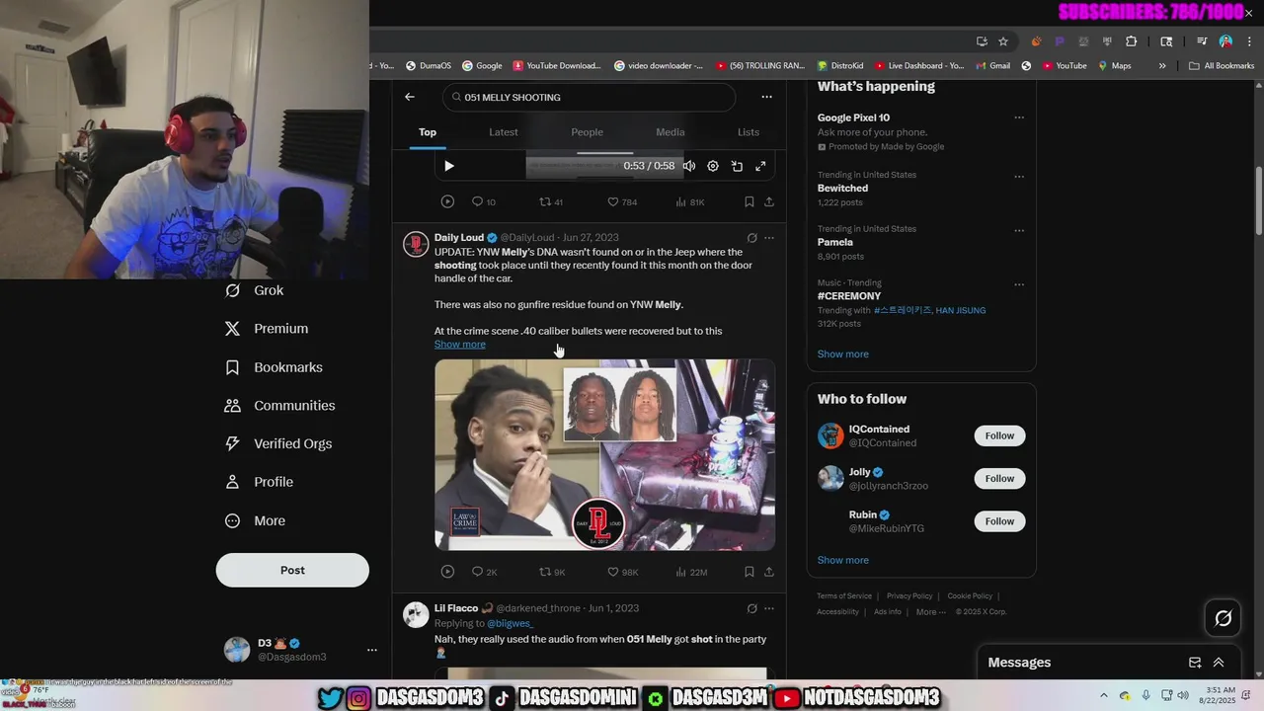This screenshot has width=1264, height=711.
Task: Show more under Who to follow
Action: click(x=843, y=560)
